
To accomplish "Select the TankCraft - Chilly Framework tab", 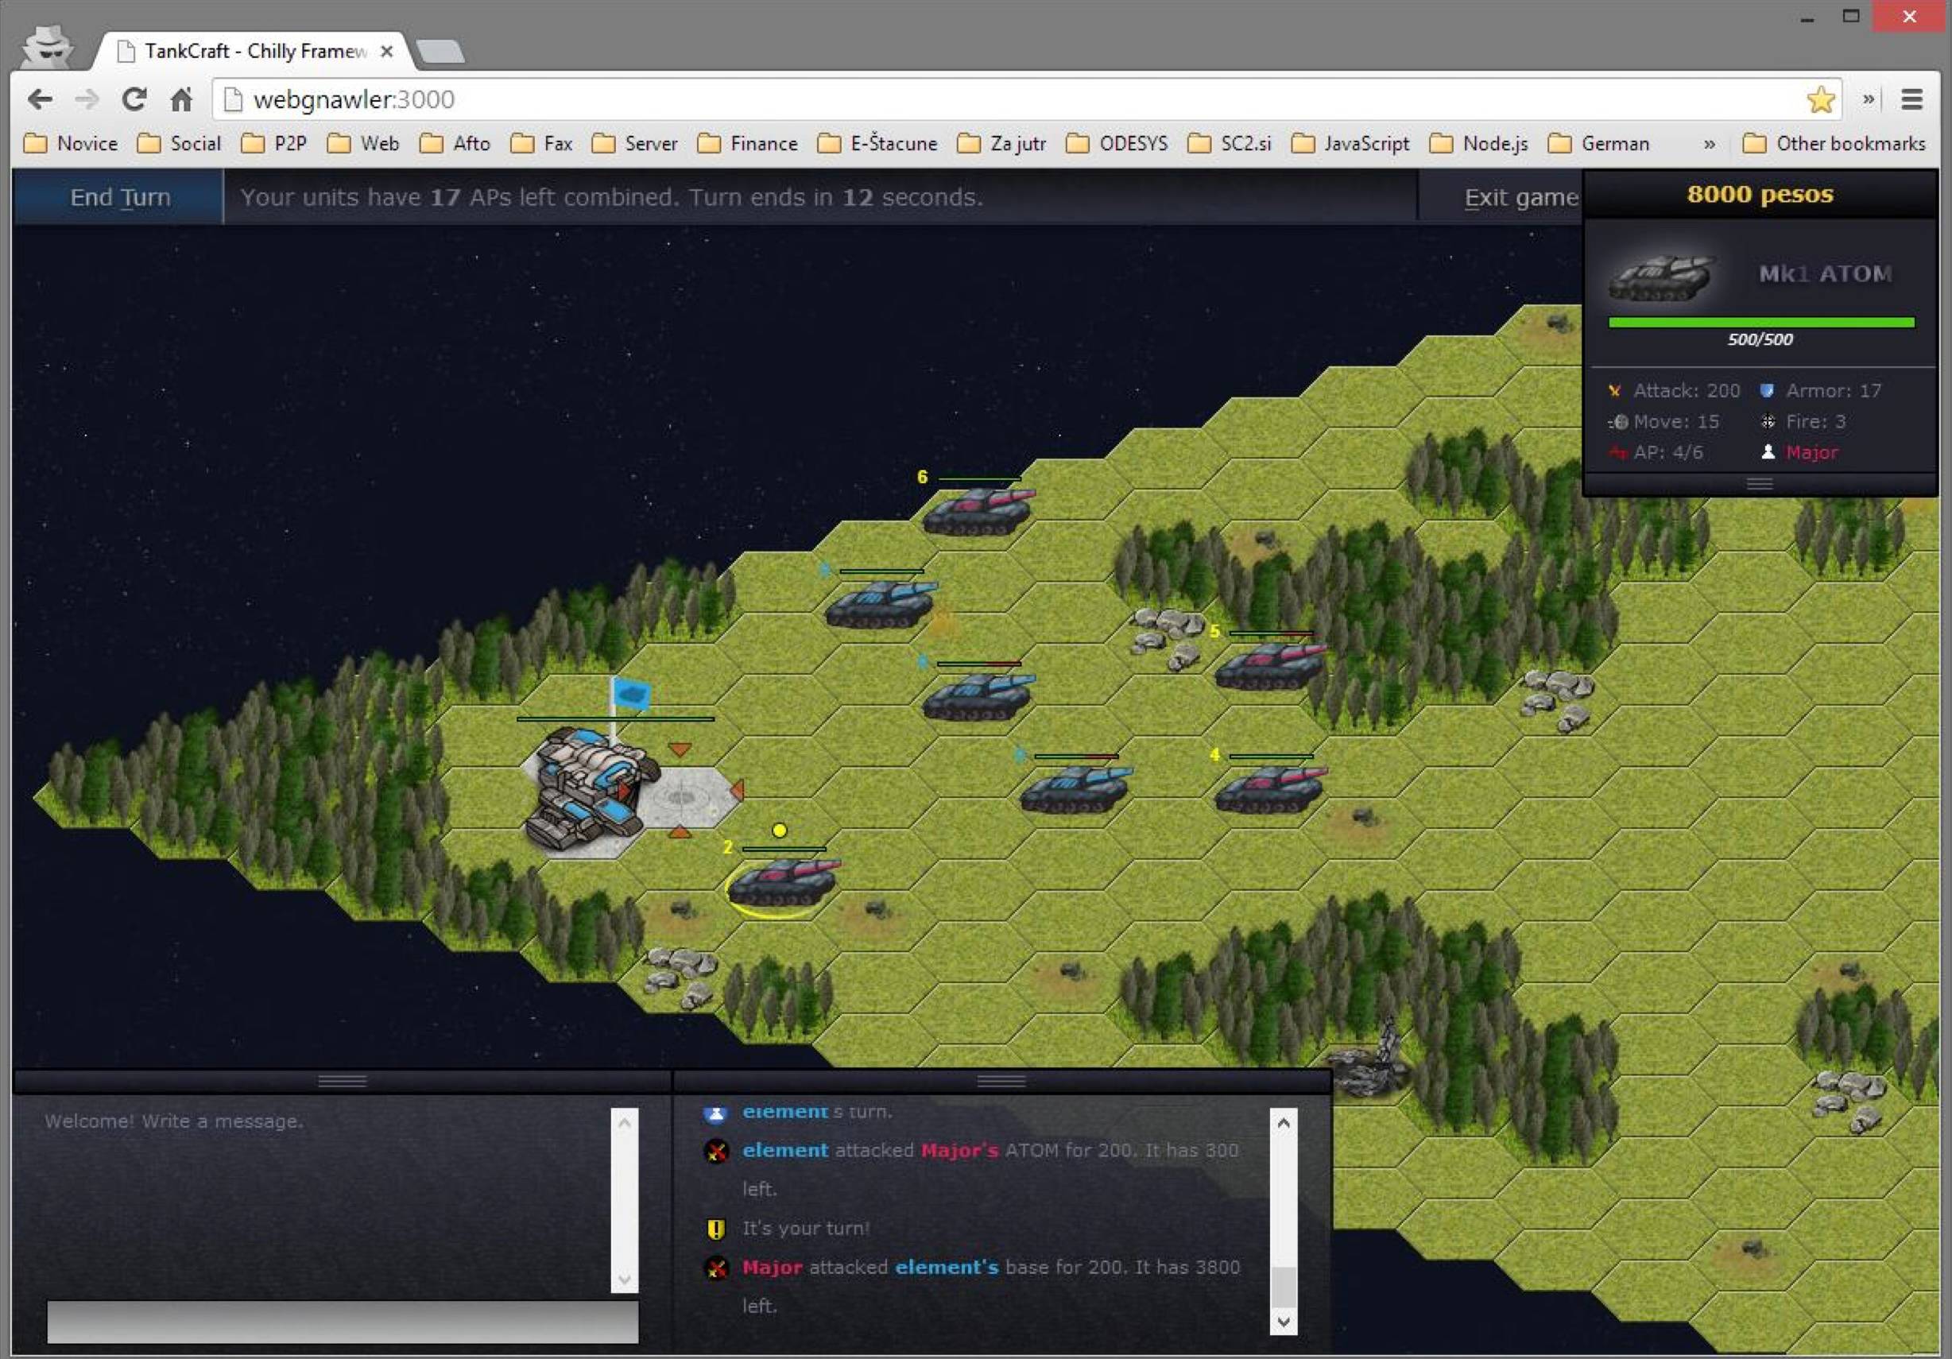I will pyautogui.click(x=255, y=51).
